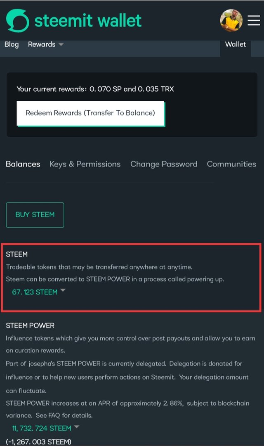The width and height of the screenshot is (264, 447).
Task: Open the hamburger menu icon
Action: pyautogui.click(x=253, y=21)
